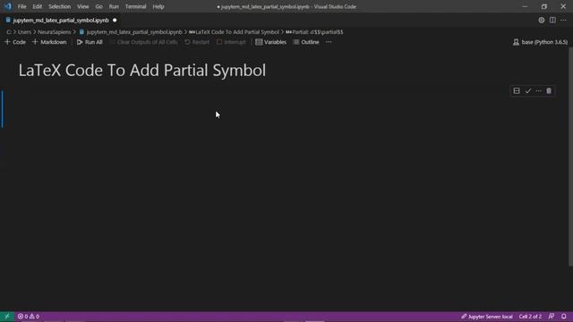Add a new Code cell
573x322 pixels.
point(15,42)
